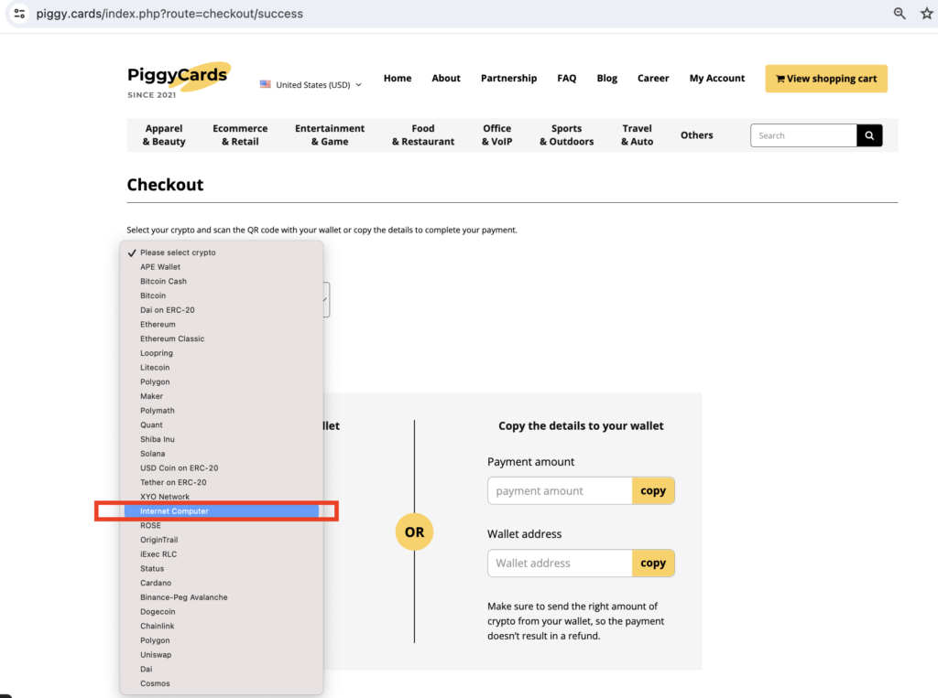Click the black search magnifier button

(x=869, y=135)
